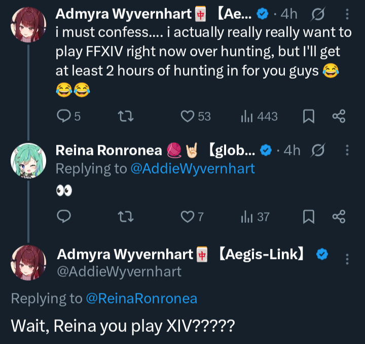Open the @ReinaRonronea mention link
Viewport: 365px width, 344px height.
point(141,298)
